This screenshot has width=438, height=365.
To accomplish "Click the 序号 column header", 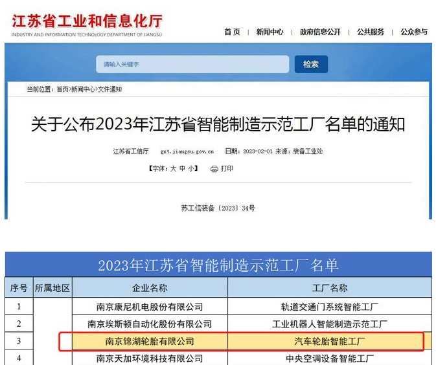I will pos(19,287).
